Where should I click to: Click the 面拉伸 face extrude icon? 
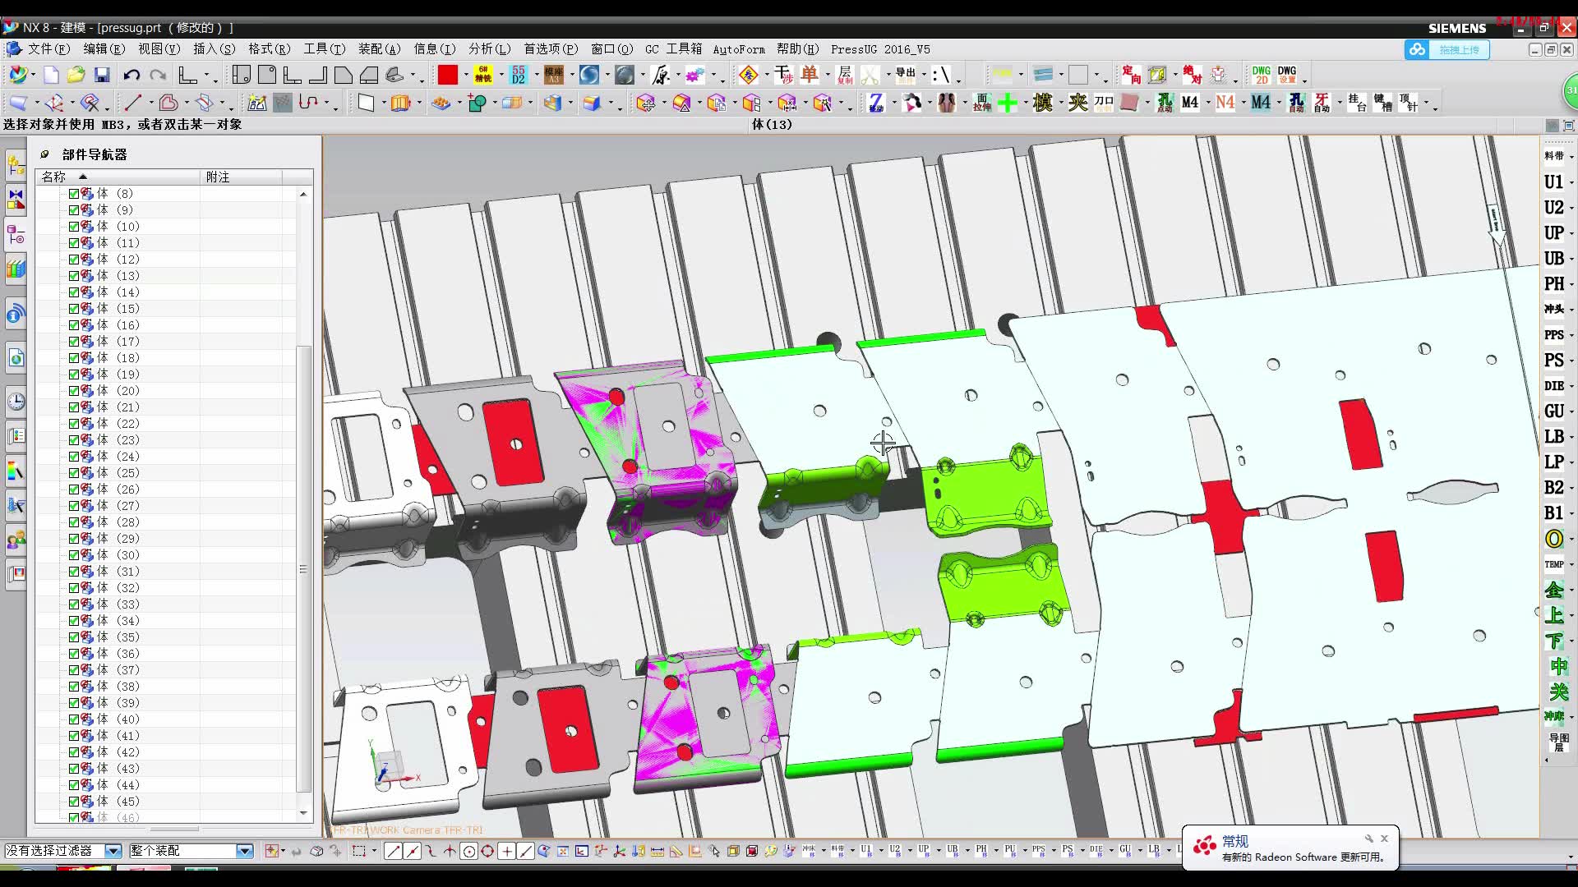point(981,103)
